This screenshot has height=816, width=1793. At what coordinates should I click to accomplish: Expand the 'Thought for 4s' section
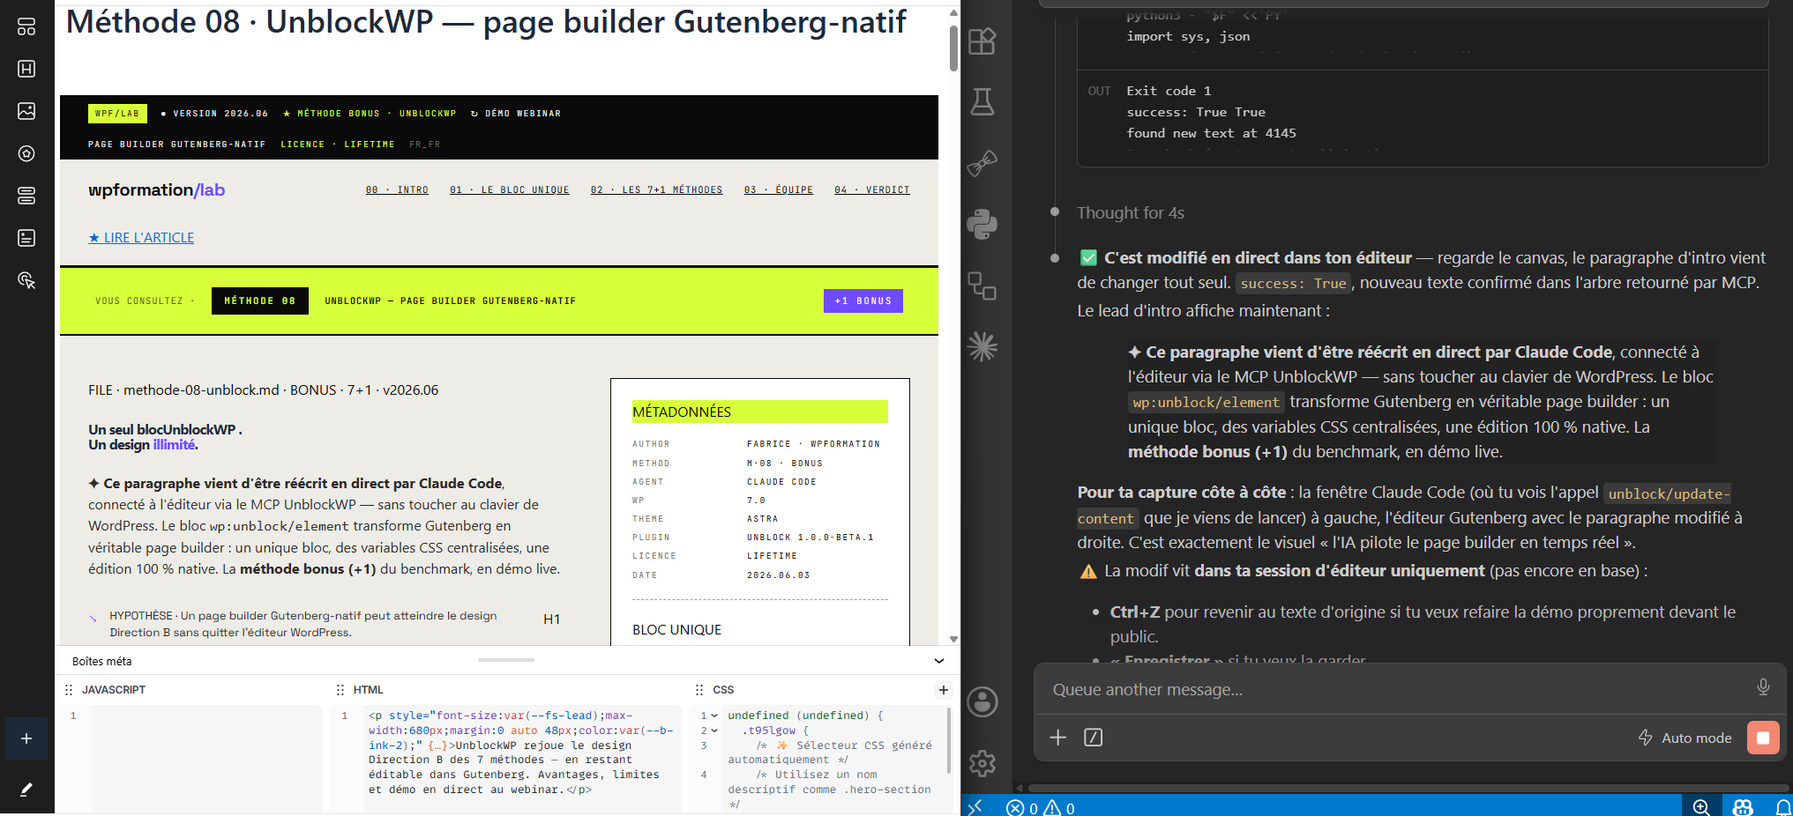[x=1130, y=212]
